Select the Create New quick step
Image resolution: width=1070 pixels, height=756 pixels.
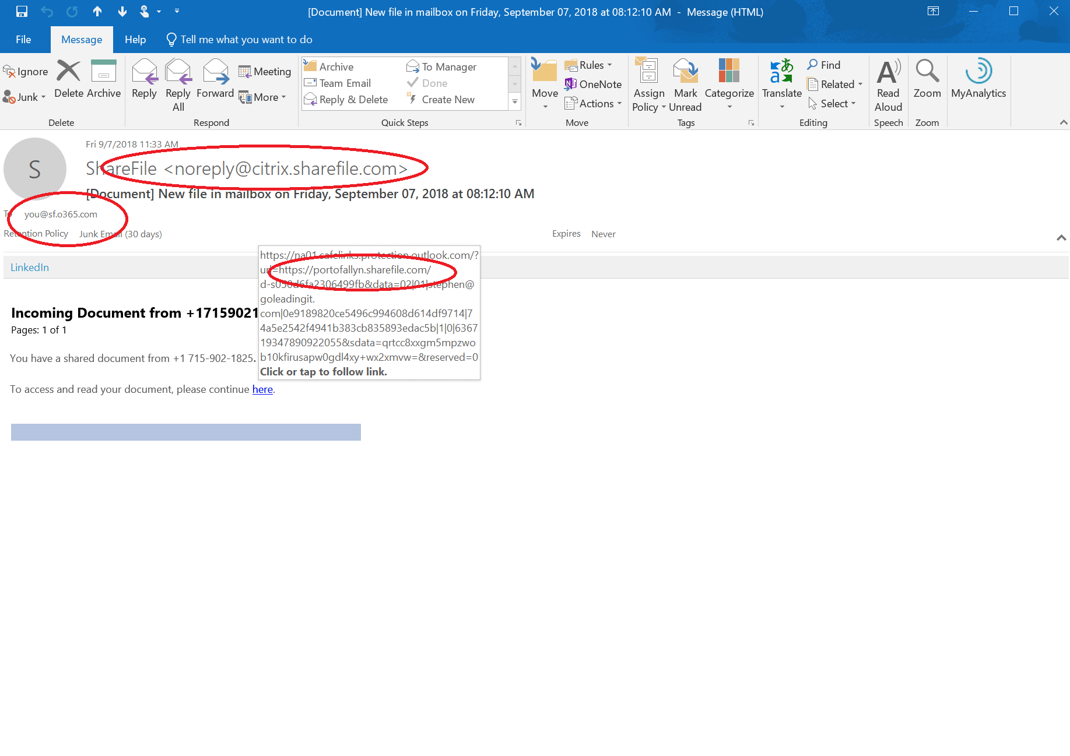click(440, 100)
